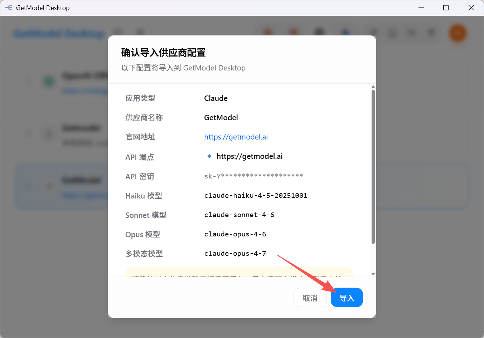Maximize the GetModel Desktop window
This screenshot has height=338, width=484.
coord(446,8)
